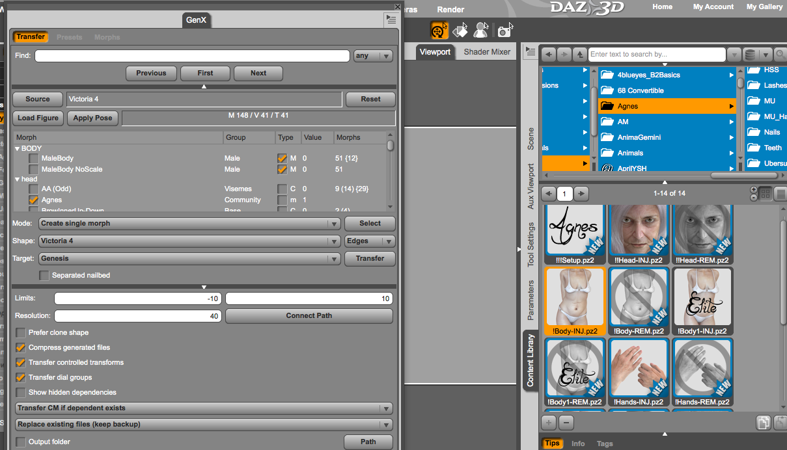Close the GenX pane
The width and height of the screenshot is (787, 450).
tap(398, 7)
